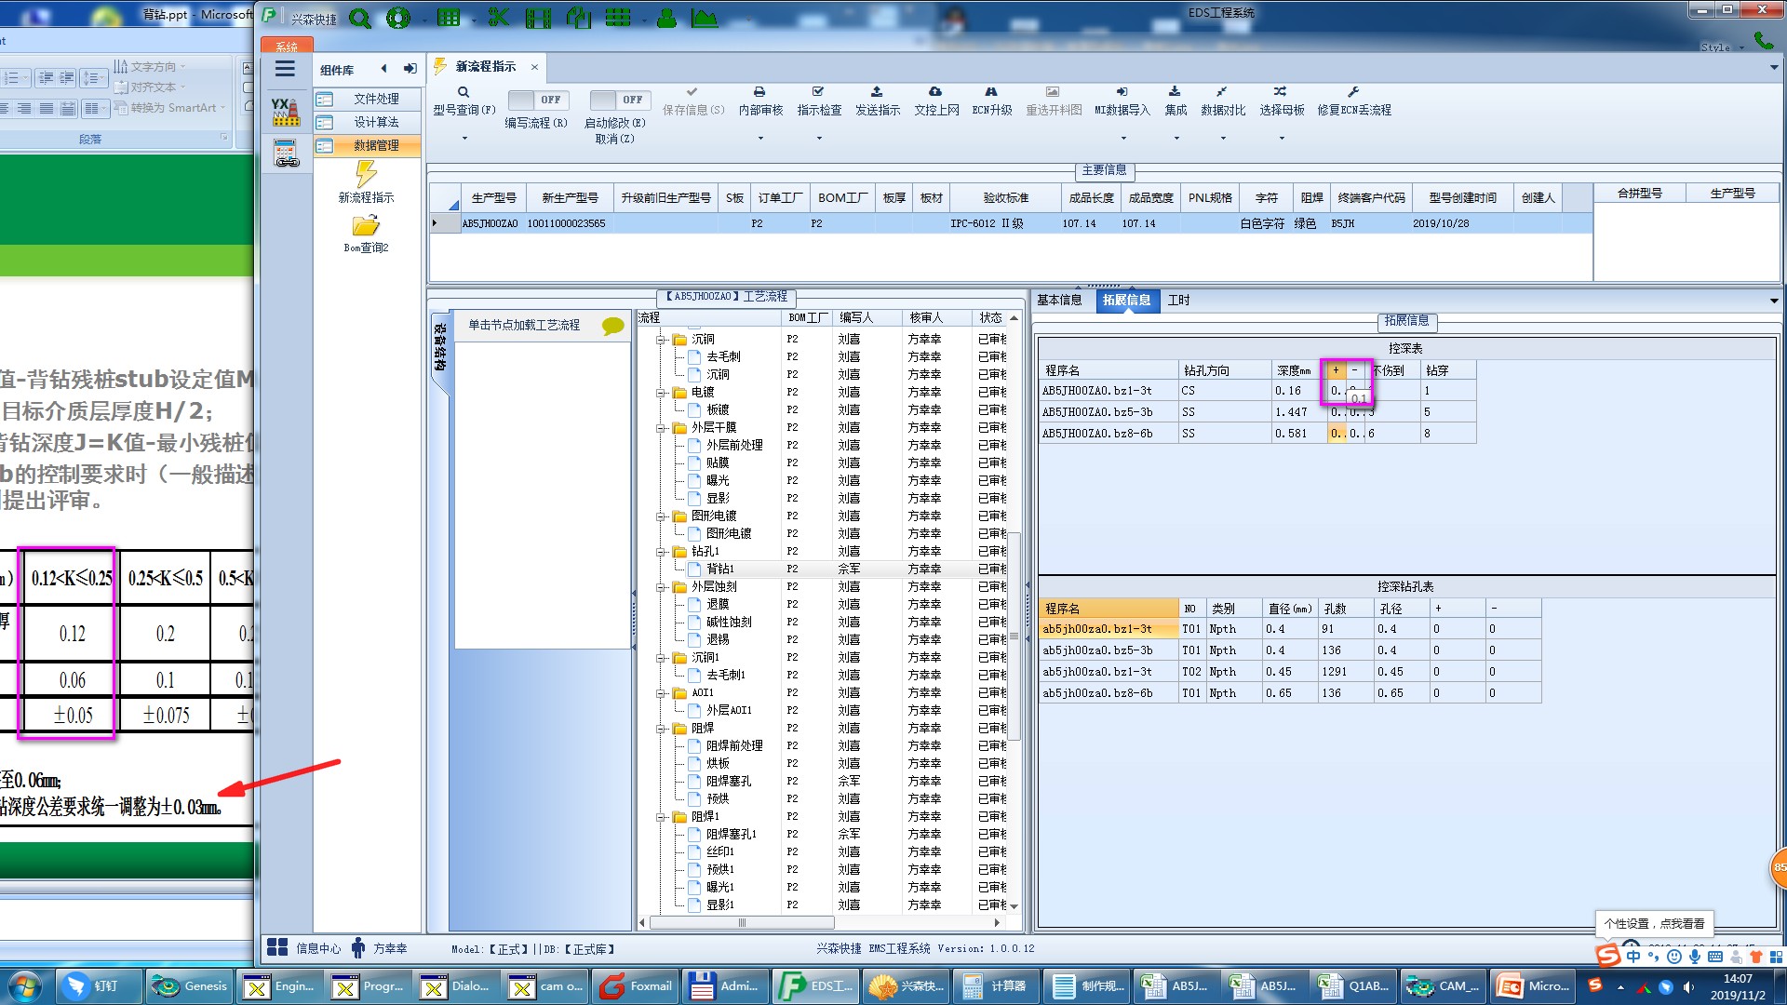Click 数据管理 in component library
The width and height of the screenshot is (1787, 1005).
(376, 146)
